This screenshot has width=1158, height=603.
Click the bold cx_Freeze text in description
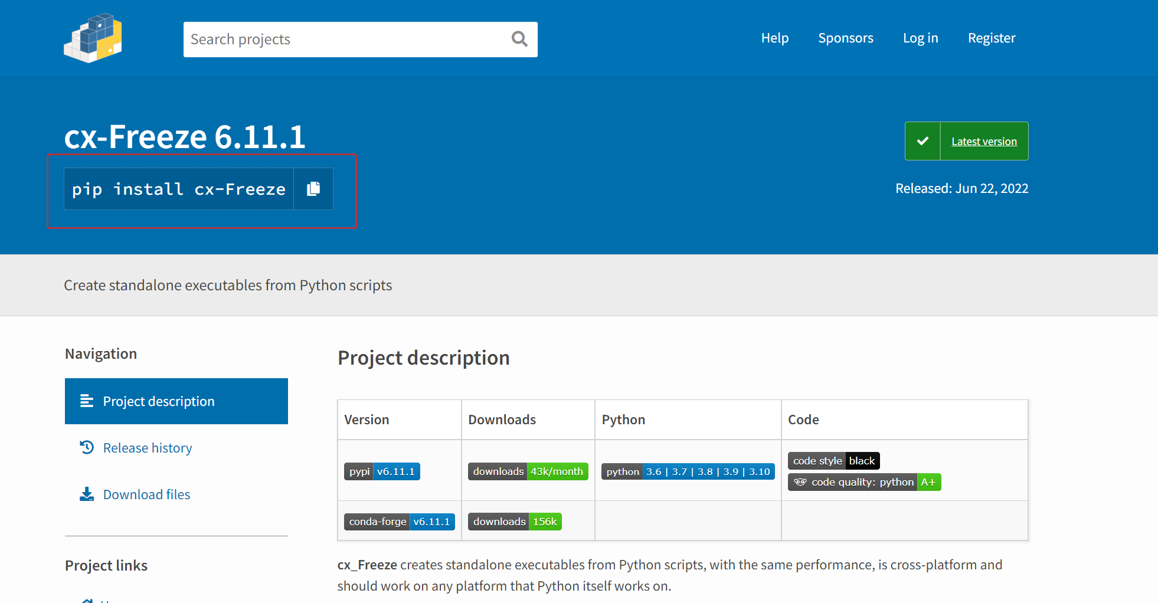tap(367, 565)
